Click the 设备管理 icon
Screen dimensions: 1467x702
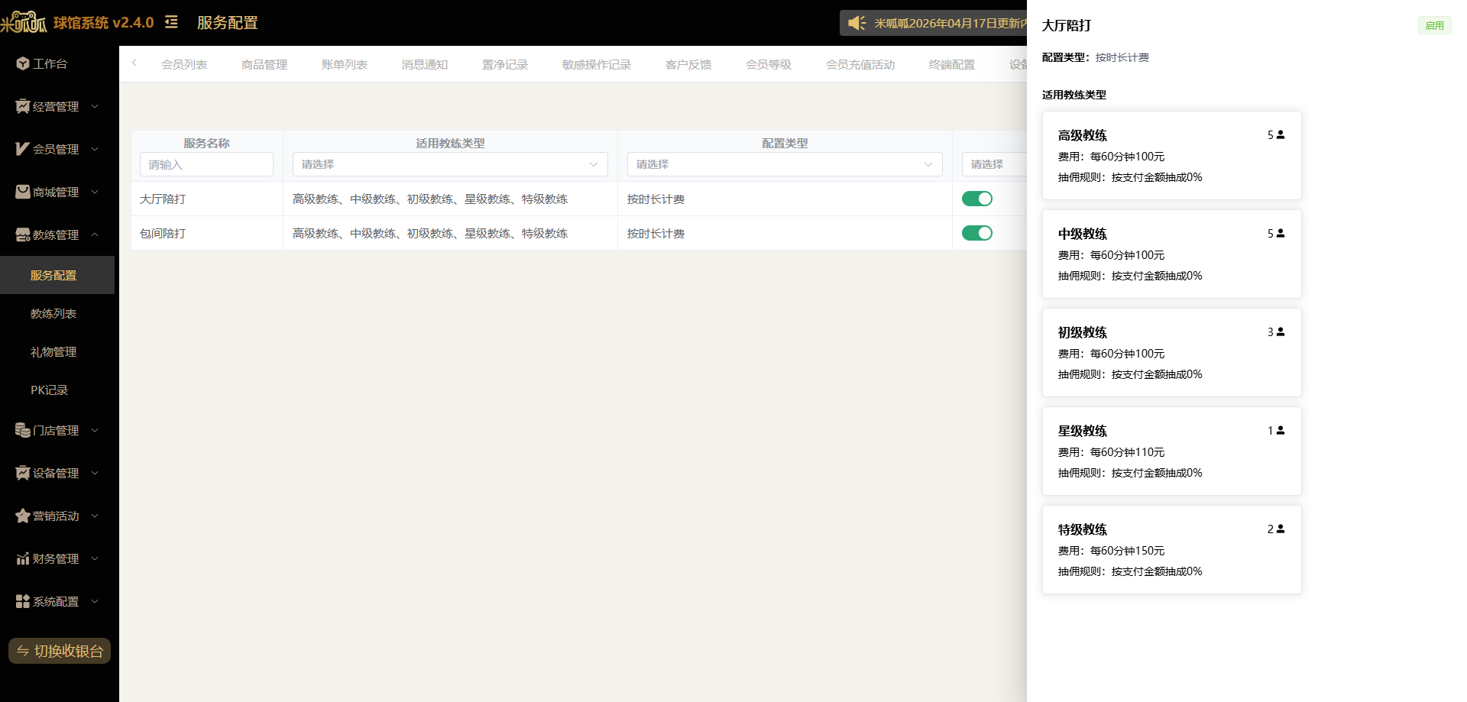tap(23, 473)
